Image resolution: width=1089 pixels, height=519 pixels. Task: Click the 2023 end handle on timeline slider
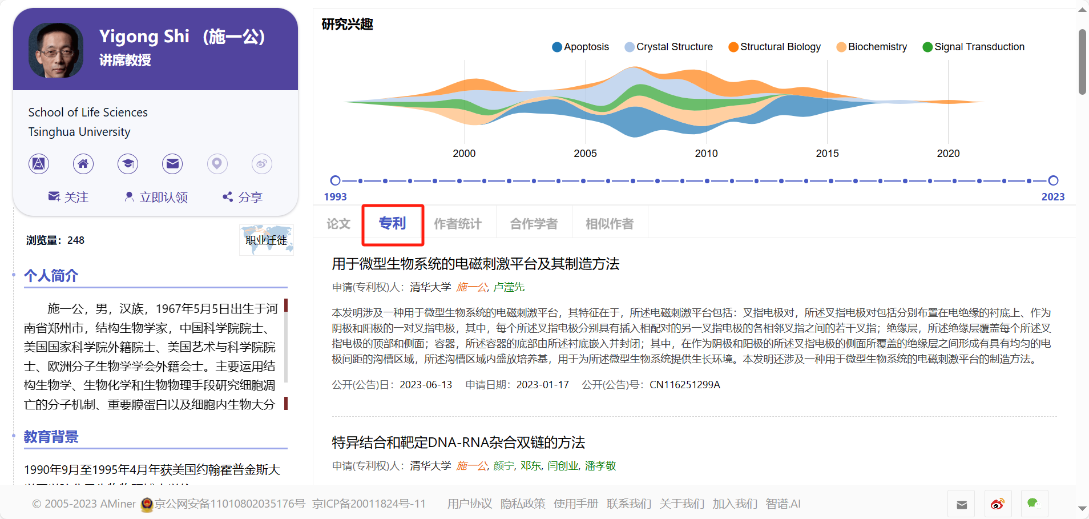[1053, 180]
